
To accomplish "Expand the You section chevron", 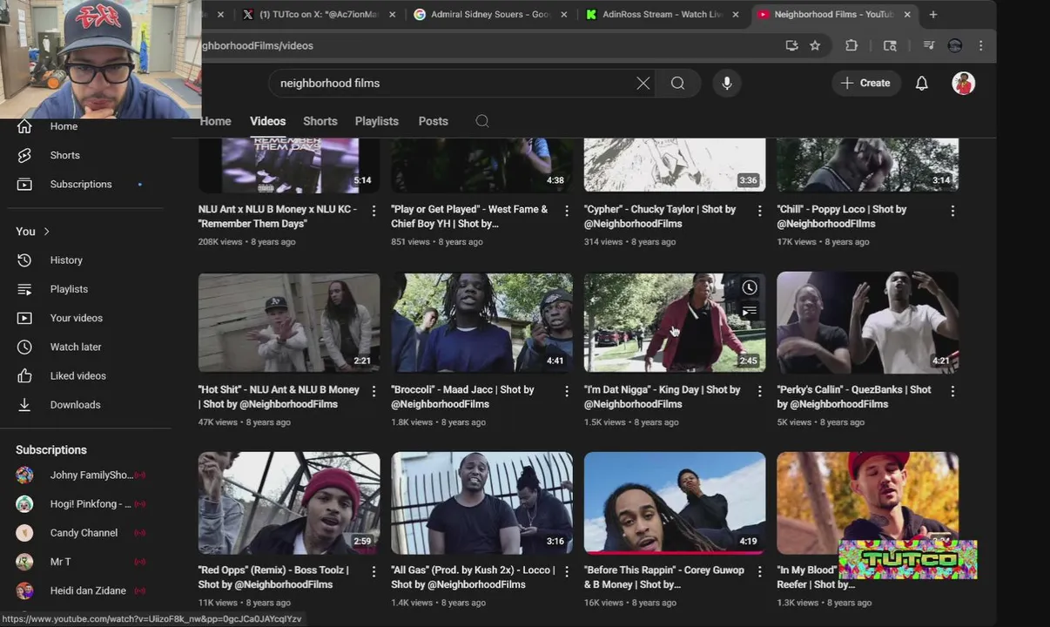I will 46,231.
